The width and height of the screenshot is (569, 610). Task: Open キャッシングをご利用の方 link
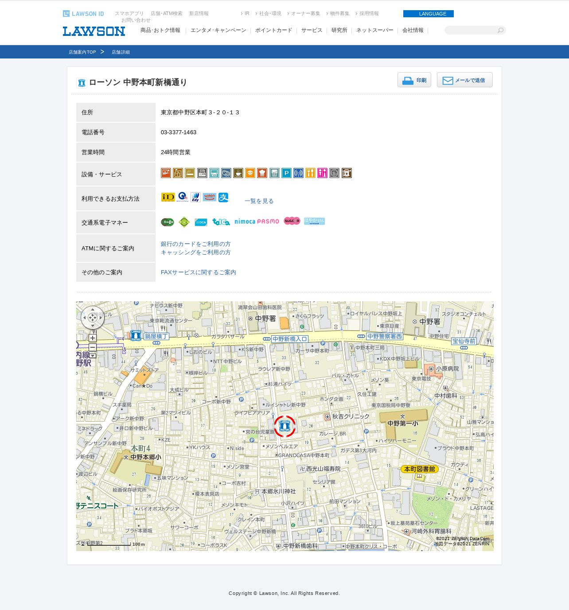tap(196, 253)
